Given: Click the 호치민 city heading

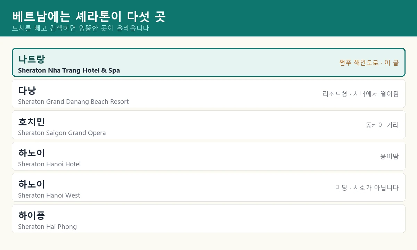Looking at the screenshot, I should coord(32,122).
